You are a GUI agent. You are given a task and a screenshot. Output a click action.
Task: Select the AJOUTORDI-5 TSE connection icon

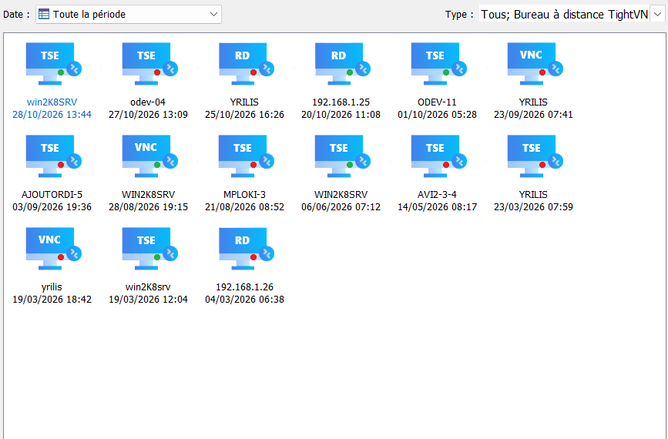[x=53, y=156]
